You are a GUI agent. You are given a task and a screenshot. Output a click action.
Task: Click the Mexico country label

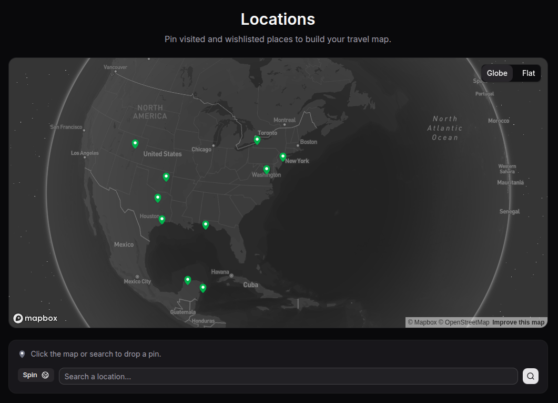[x=124, y=244]
